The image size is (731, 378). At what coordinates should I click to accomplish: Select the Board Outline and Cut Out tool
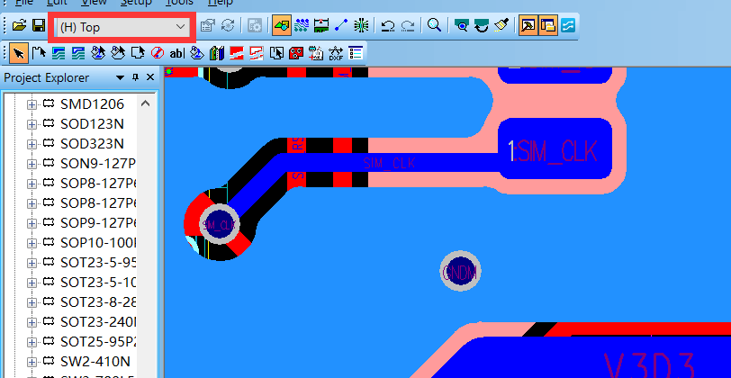tap(138, 53)
